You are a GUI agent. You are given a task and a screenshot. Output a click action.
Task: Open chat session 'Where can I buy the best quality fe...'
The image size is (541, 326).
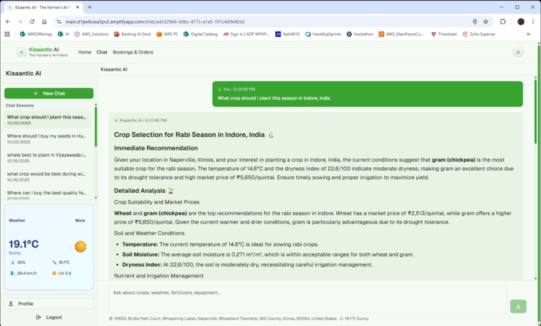click(x=47, y=194)
